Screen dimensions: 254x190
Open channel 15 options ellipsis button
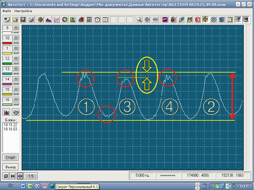click(16, 94)
